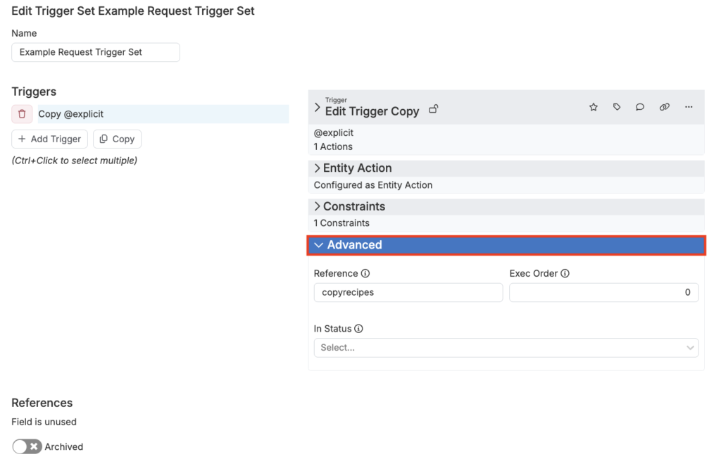The image size is (721, 464).
Task: Click the '1 Actions' text
Action: pyautogui.click(x=333, y=146)
